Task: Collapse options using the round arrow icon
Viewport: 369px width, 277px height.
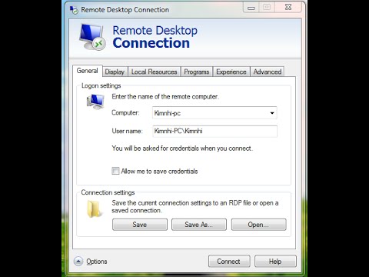Action: pyautogui.click(x=78, y=262)
